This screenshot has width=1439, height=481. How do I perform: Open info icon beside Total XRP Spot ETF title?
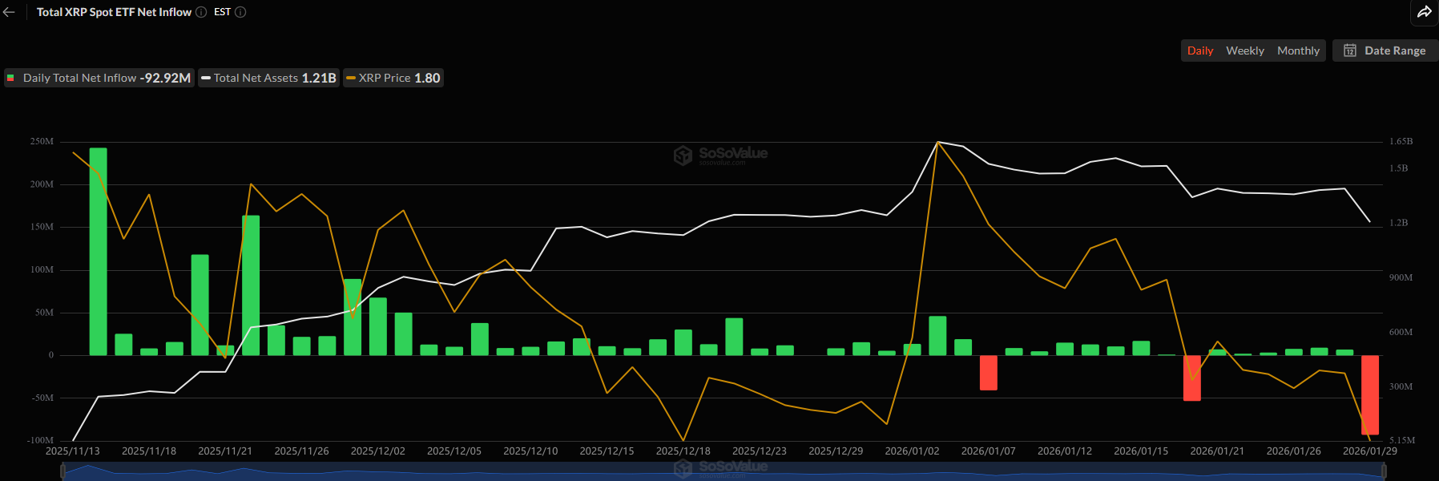coord(201,12)
